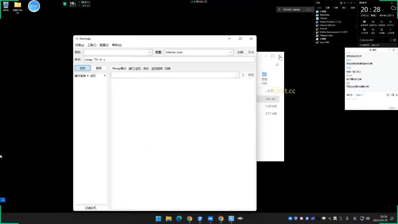The height and width of the screenshot is (224, 398).
Task: Click the 明细 details button
Action: pos(251,75)
